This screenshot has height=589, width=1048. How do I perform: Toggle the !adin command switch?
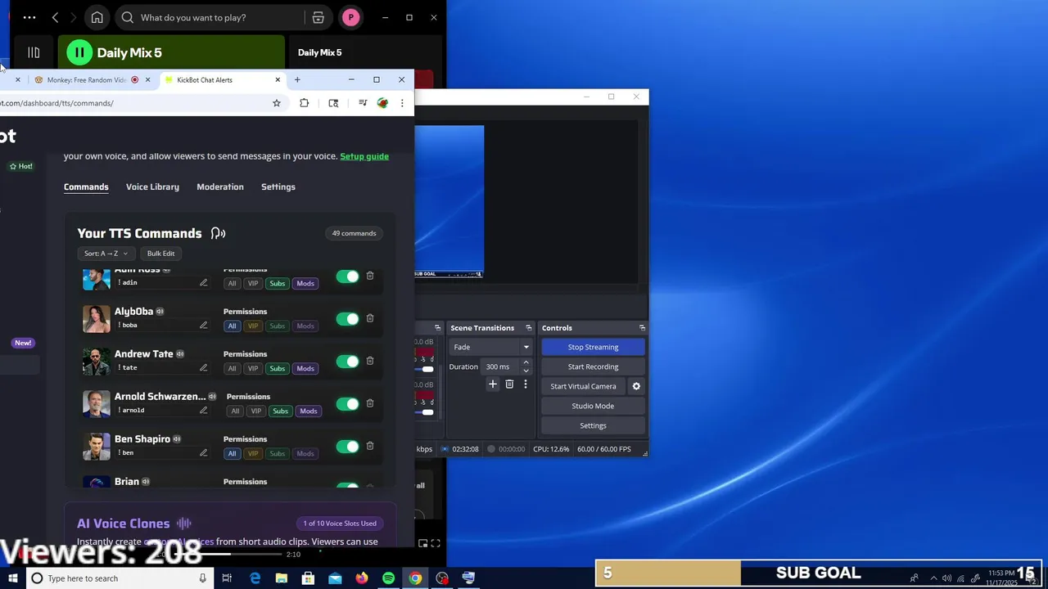click(347, 277)
